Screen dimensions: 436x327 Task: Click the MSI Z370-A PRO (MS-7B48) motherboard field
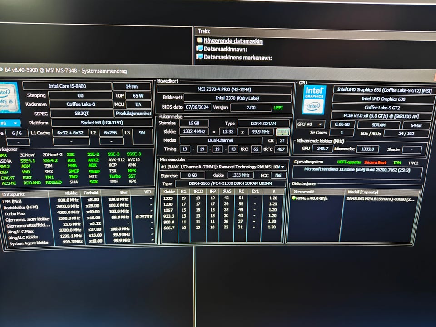click(x=224, y=89)
